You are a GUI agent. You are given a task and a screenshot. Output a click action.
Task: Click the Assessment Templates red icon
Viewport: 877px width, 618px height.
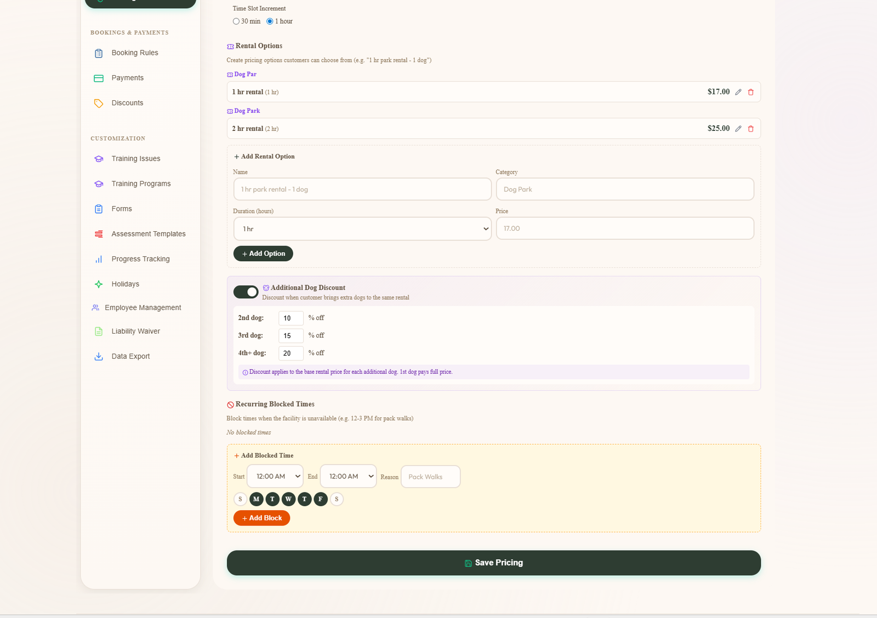coord(99,234)
